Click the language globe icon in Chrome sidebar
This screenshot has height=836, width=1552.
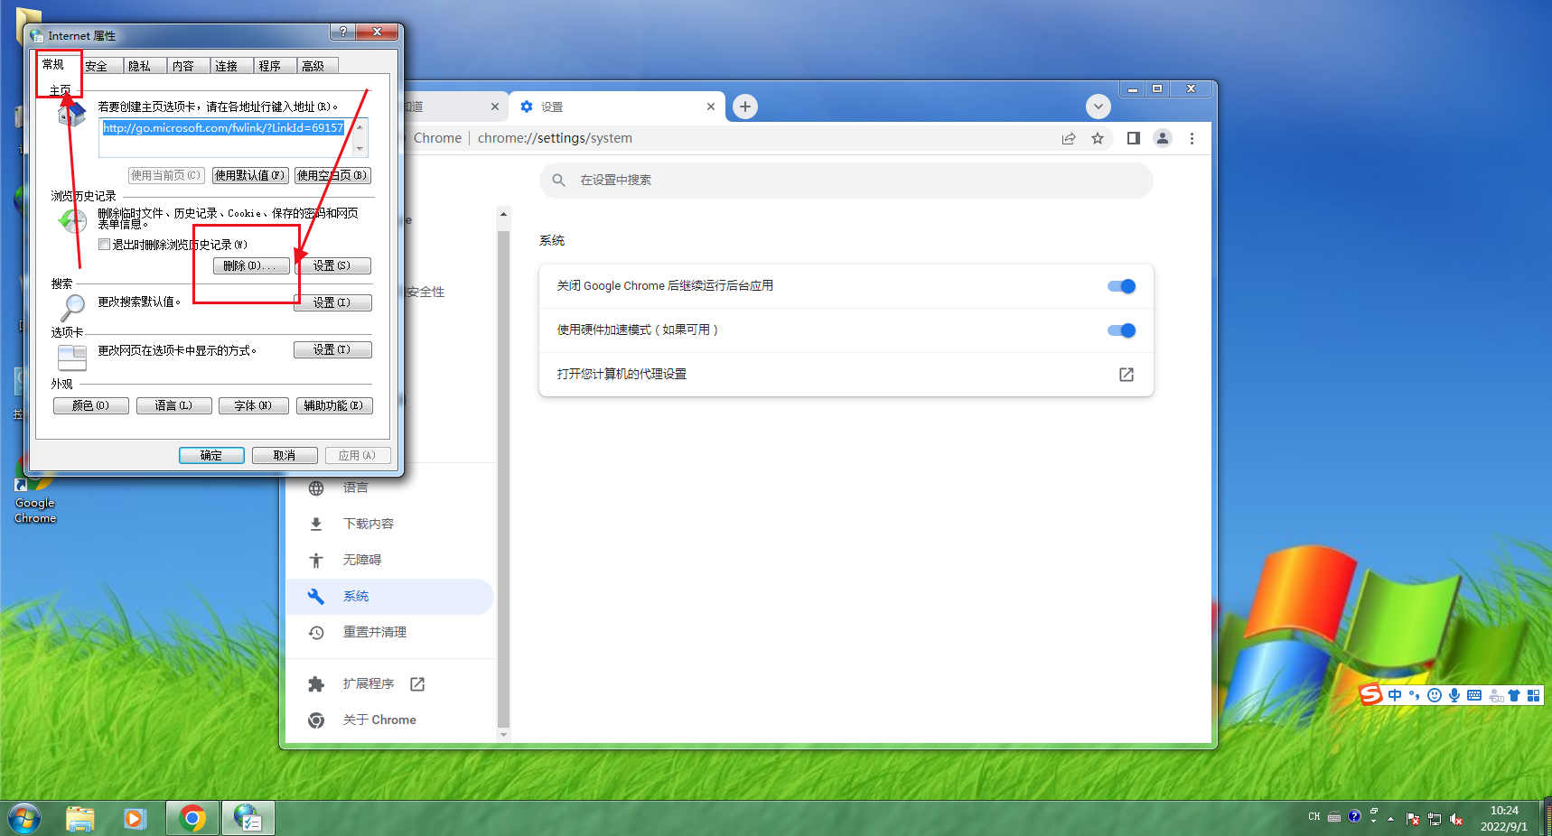click(316, 488)
